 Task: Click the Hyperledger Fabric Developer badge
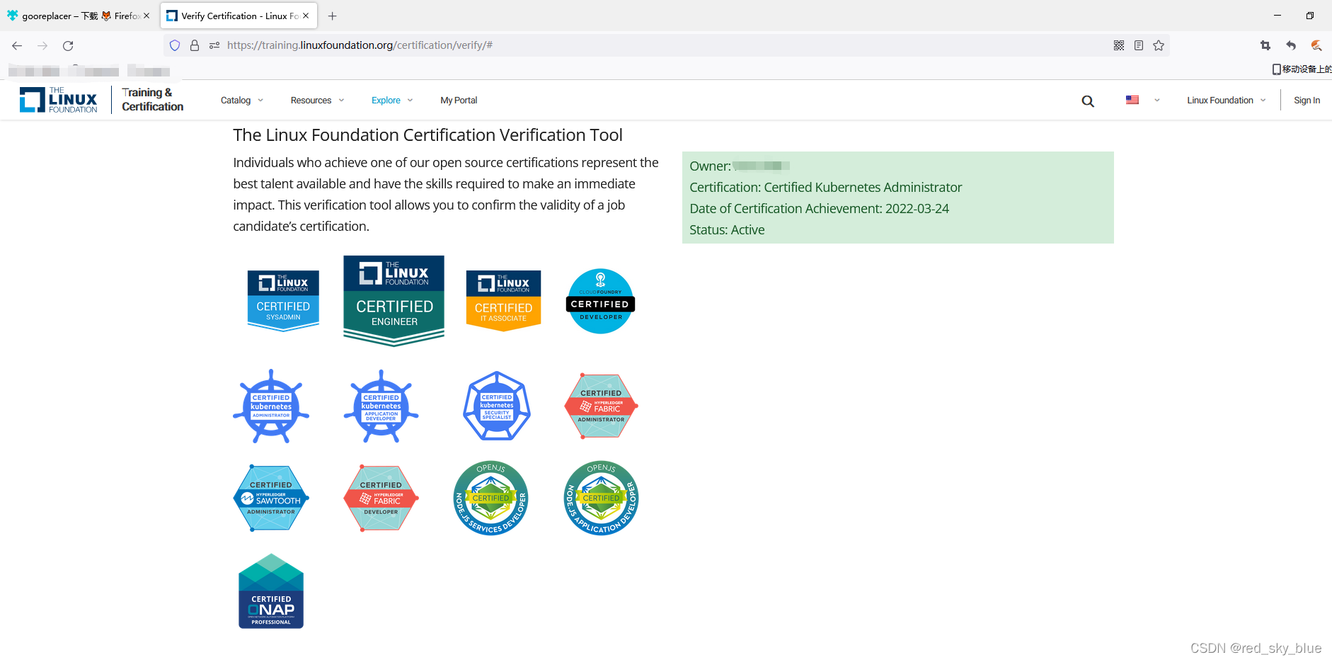click(x=381, y=498)
